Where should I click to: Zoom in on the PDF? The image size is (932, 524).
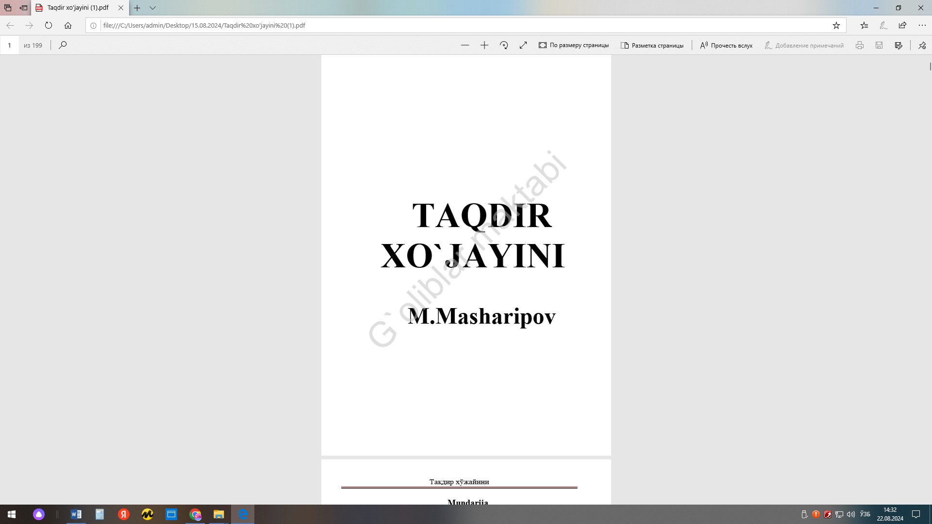point(484,45)
